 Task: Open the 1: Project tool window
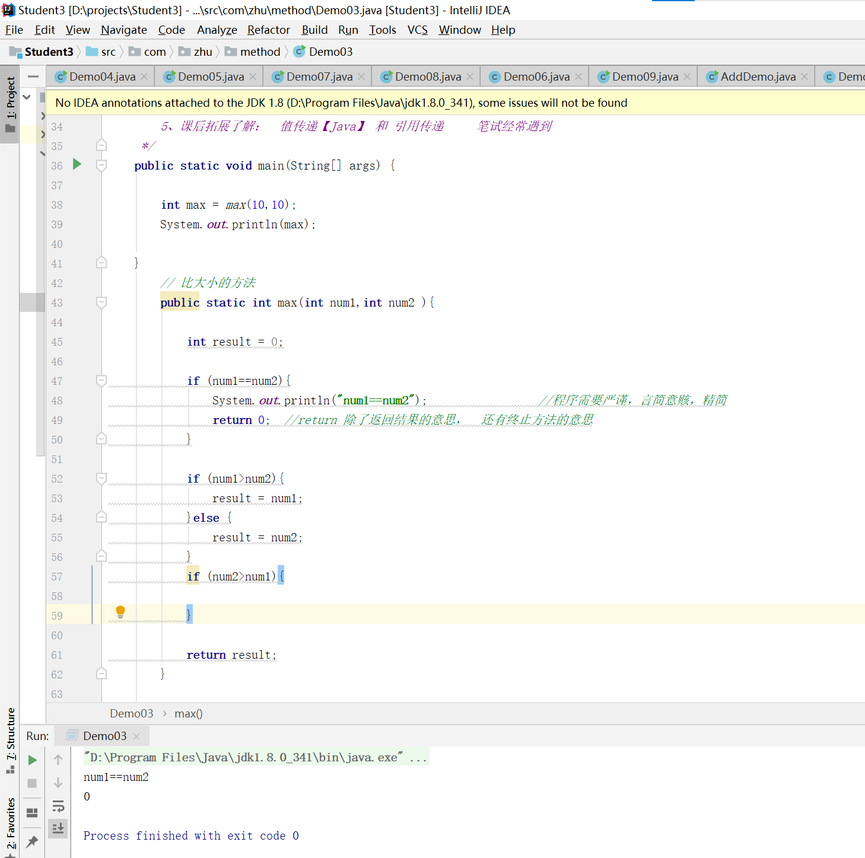pos(10,104)
